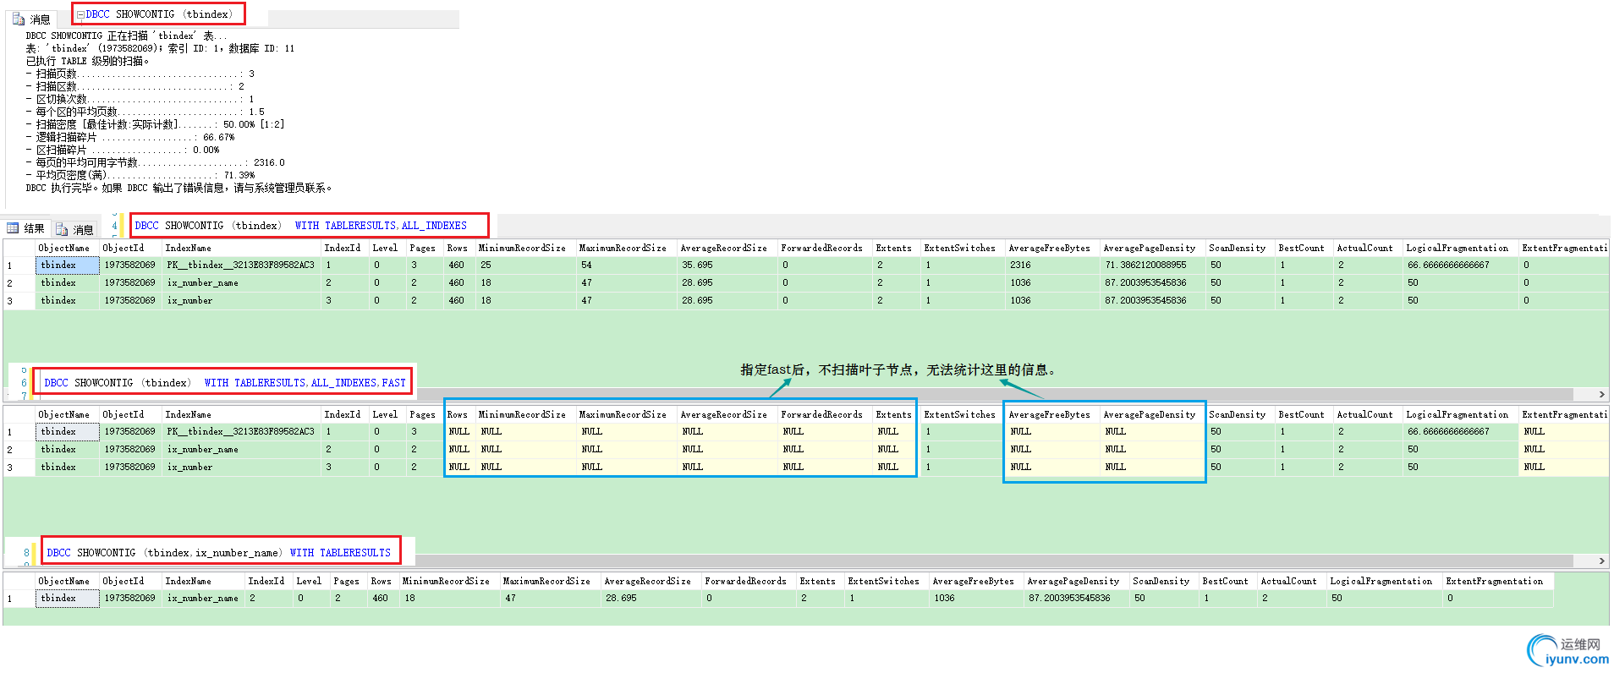
Task: Click the MinimumRecordSize cell with value 25
Action: point(525,265)
